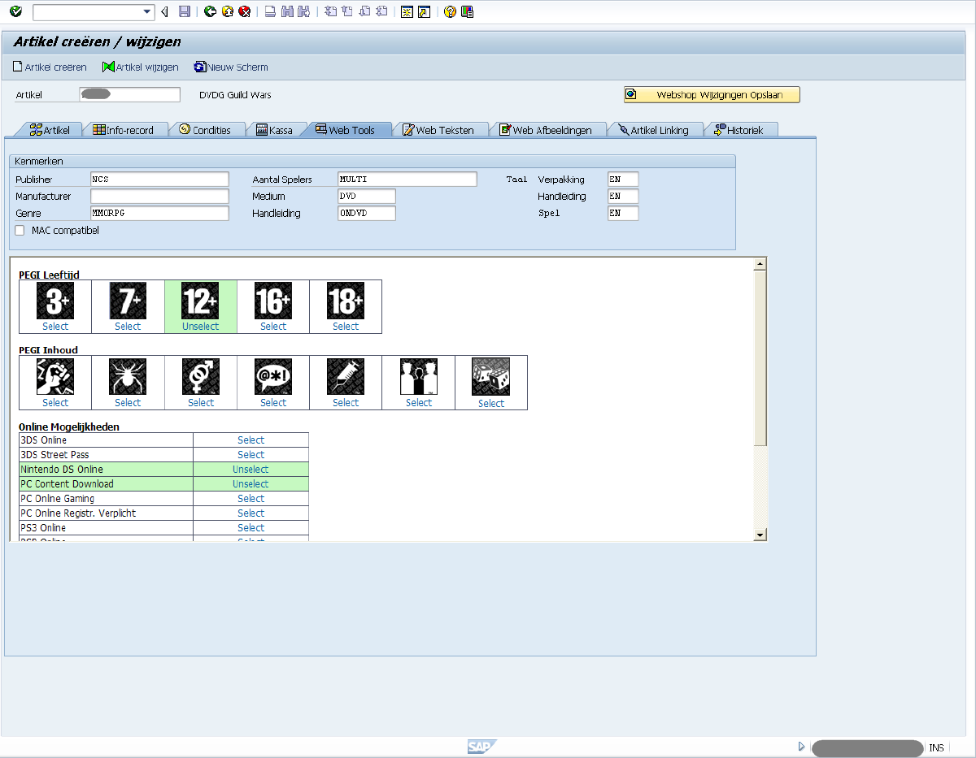
Task: Toggle the MAC compatibel checkbox
Action: tap(20, 231)
